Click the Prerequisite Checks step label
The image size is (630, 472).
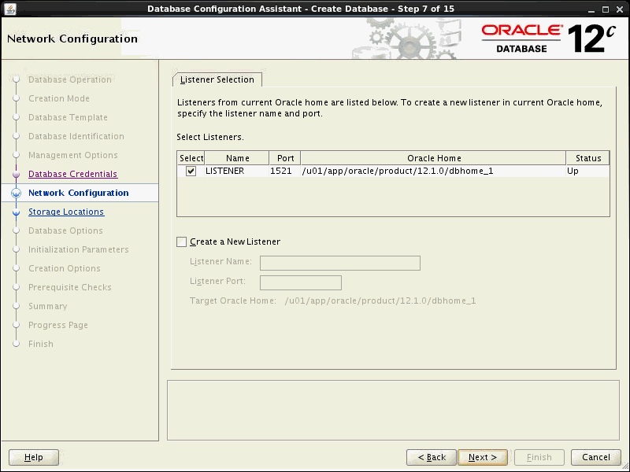click(x=70, y=287)
